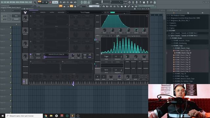Switch to Vital EFFECTS tab
This screenshot has width=210, height=118.
[x=43, y=12]
